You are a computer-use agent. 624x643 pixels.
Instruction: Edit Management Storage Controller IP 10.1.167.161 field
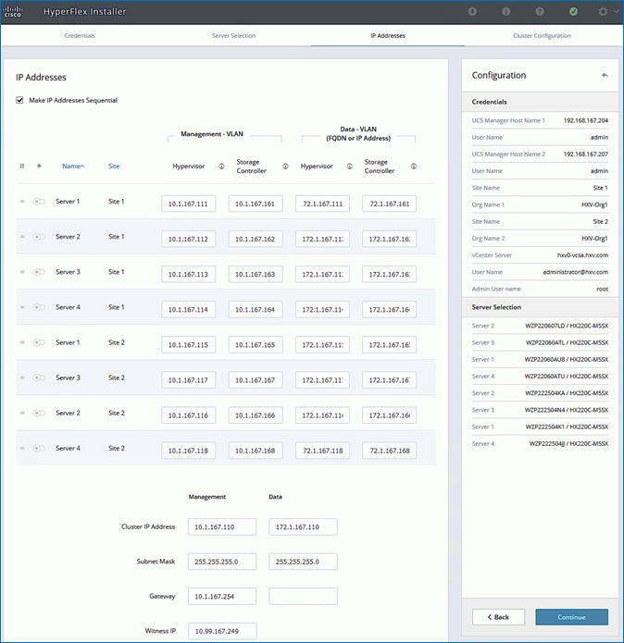click(x=256, y=204)
